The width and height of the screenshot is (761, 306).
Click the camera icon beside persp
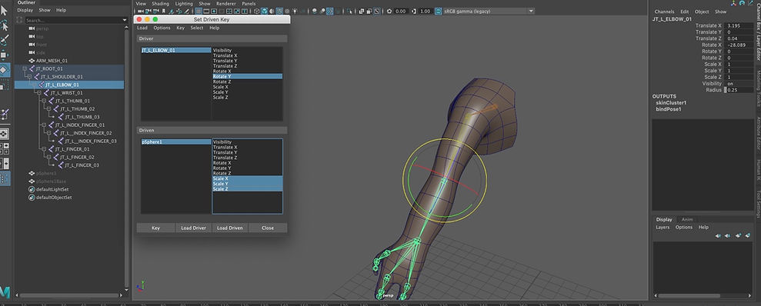click(32, 28)
